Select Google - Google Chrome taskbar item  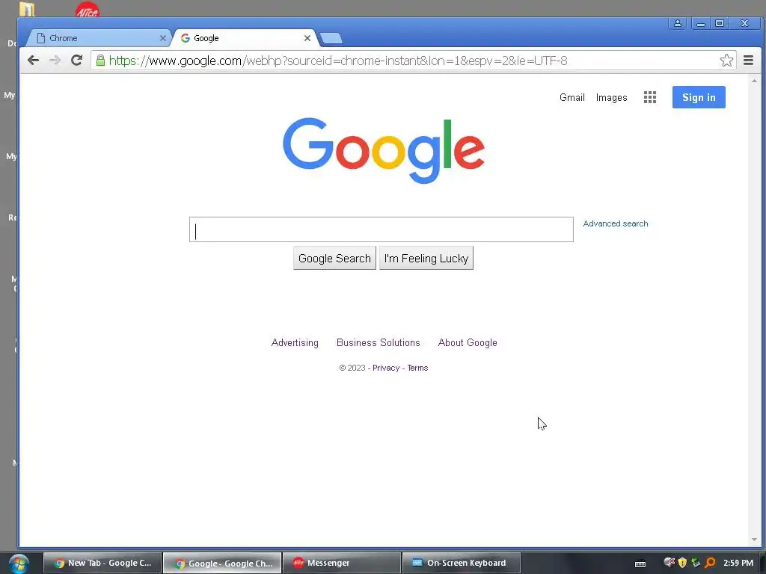click(222, 564)
